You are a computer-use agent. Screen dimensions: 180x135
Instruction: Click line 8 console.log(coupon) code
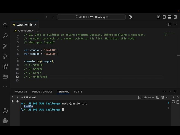pos(39,61)
